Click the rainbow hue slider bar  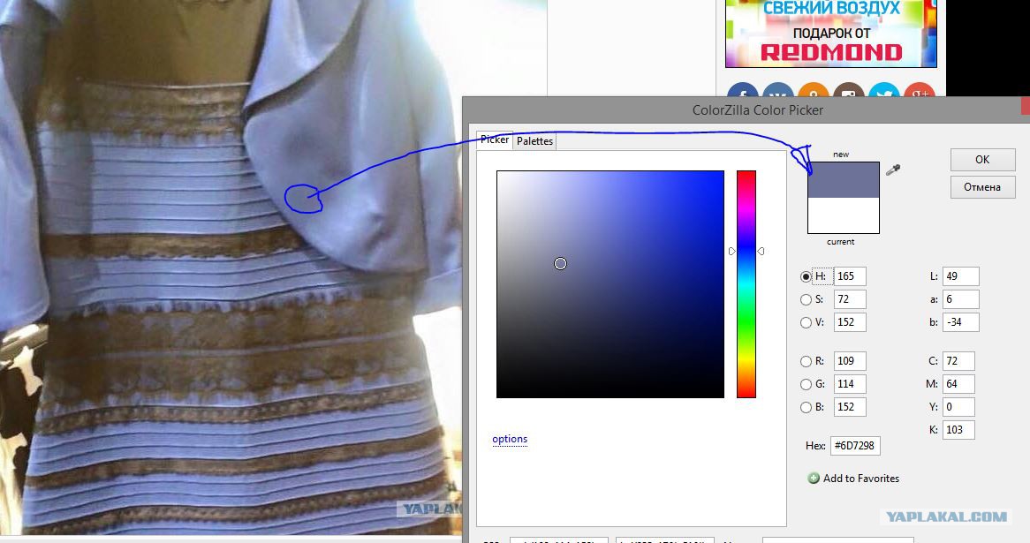tap(746, 283)
